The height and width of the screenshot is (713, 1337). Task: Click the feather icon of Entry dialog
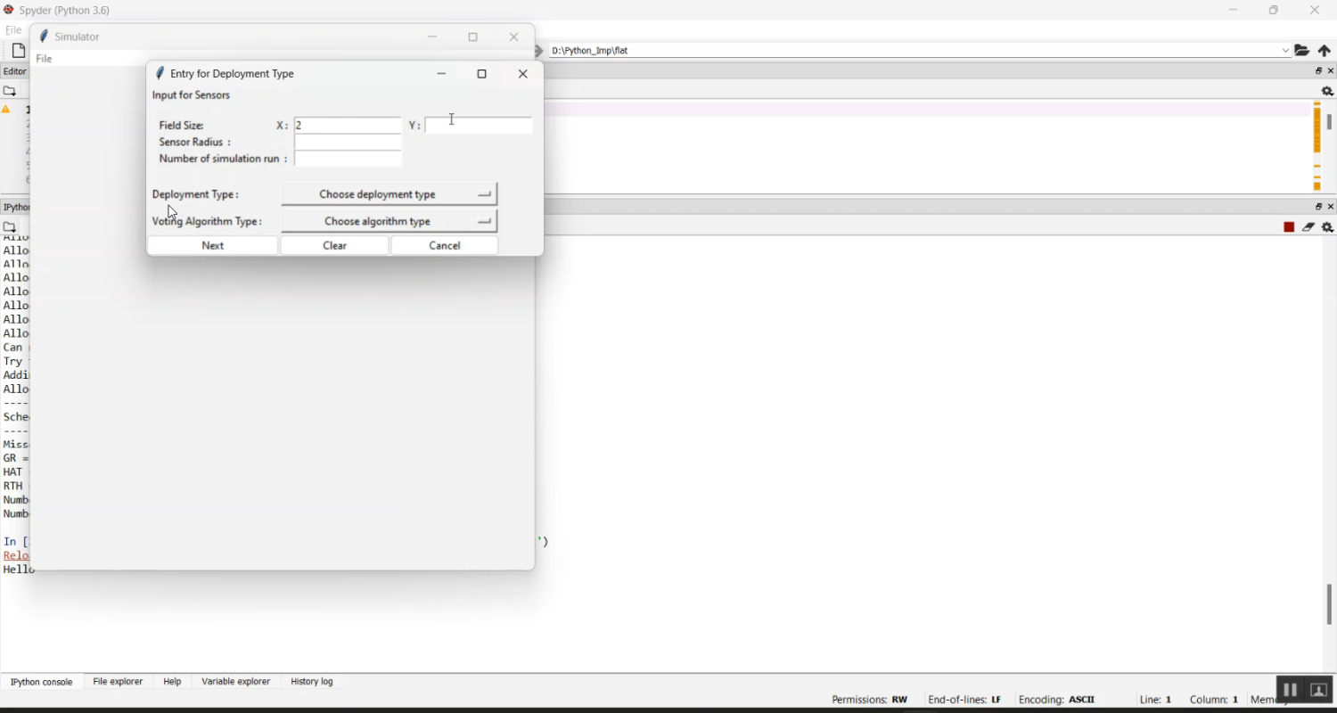[x=160, y=73]
